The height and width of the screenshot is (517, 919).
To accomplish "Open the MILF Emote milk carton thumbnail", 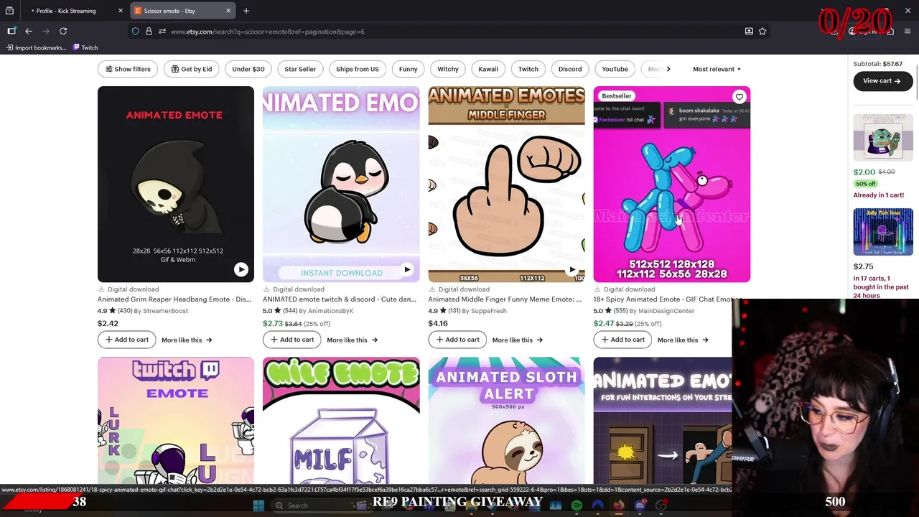I will point(341,421).
